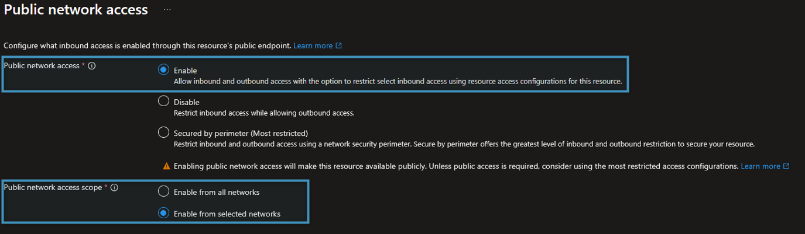Select the Enable public network access radio
Viewport: 805px width, 234px height.
click(x=163, y=69)
